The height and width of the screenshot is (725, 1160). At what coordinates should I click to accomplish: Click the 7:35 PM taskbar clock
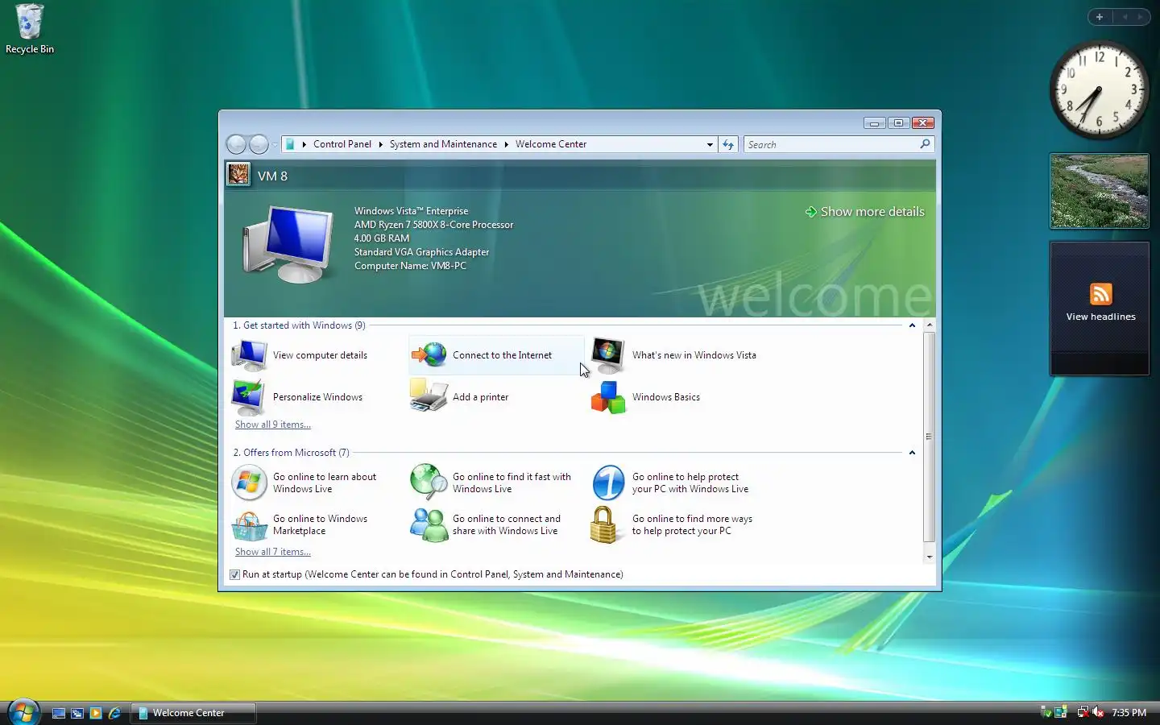pos(1129,713)
